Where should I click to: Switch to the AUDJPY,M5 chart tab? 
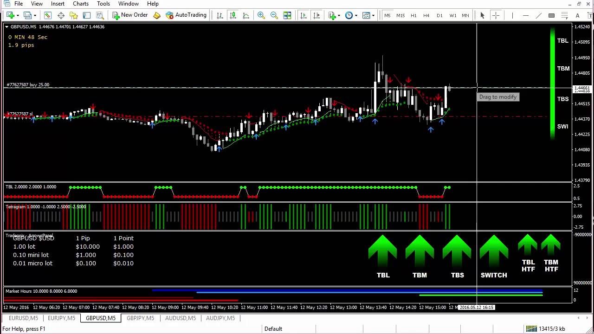coord(220,318)
